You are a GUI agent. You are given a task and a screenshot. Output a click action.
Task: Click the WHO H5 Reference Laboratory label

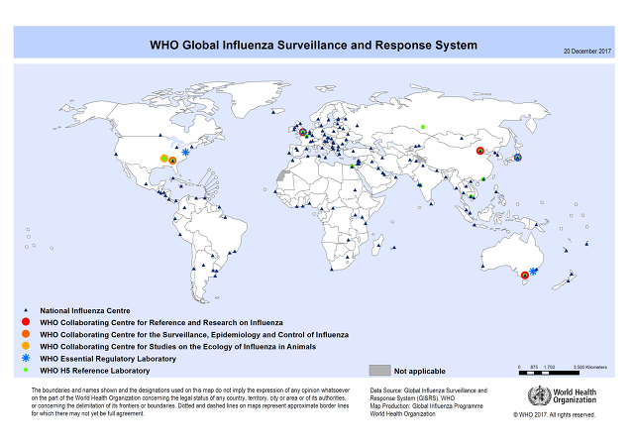coord(95,371)
